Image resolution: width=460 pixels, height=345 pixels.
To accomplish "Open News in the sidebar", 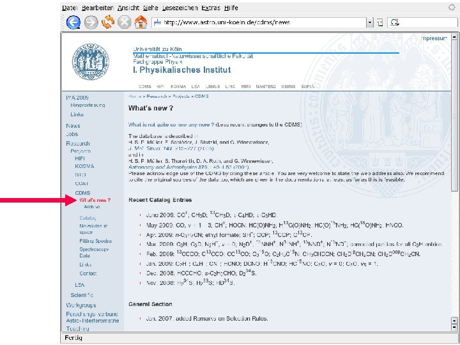I will pyautogui.click(x=73, y=126).
